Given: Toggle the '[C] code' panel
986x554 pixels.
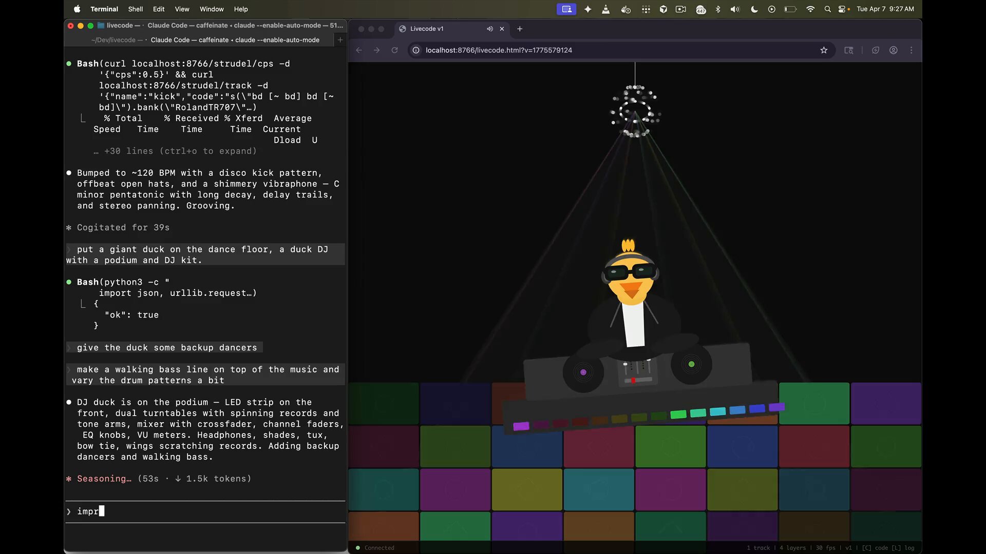Looking at the screenshot, I should coord(874,548).
